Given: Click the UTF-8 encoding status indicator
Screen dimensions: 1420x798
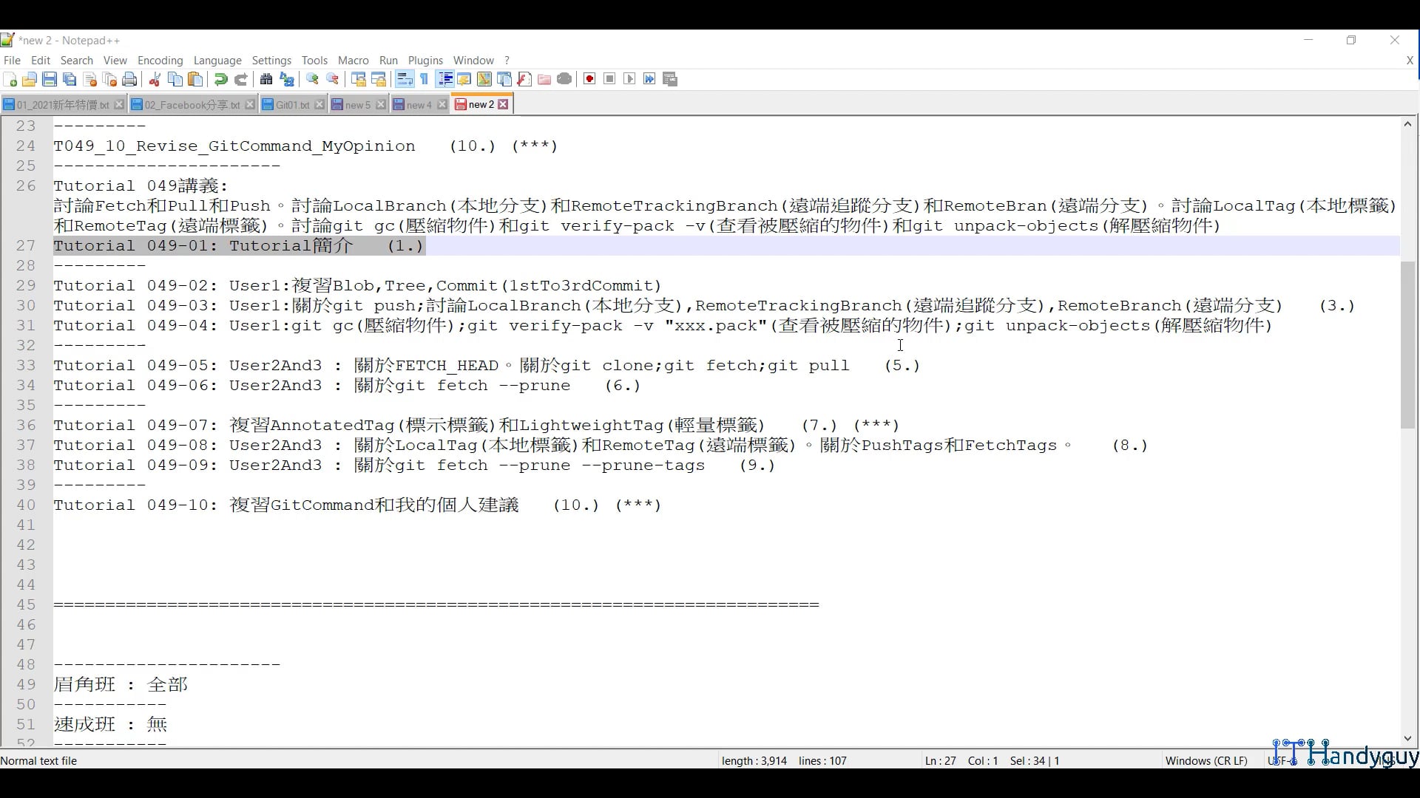Looking at the screenshot, I should (1282, 760).
